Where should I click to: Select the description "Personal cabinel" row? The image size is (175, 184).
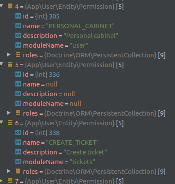click(87, 36)
